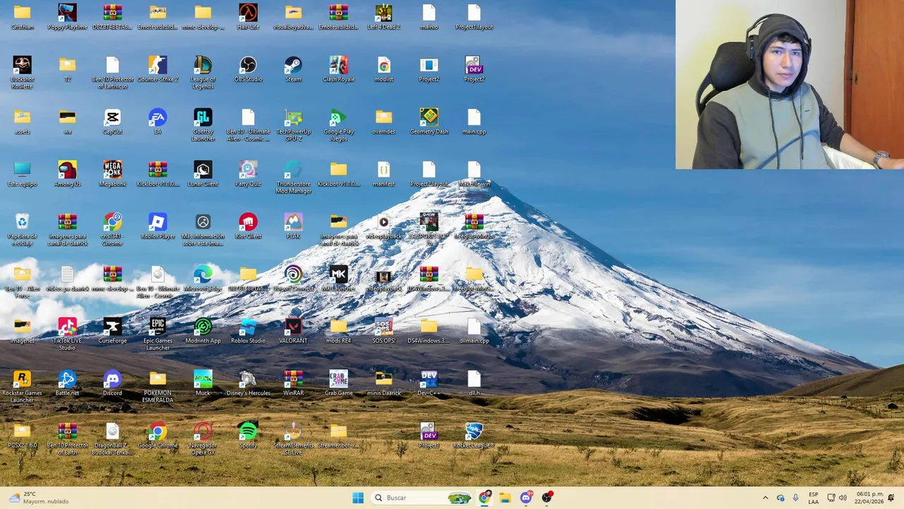Launch TechPowerUp GPU-Z

pyautogui.click(x=293, y=124)
